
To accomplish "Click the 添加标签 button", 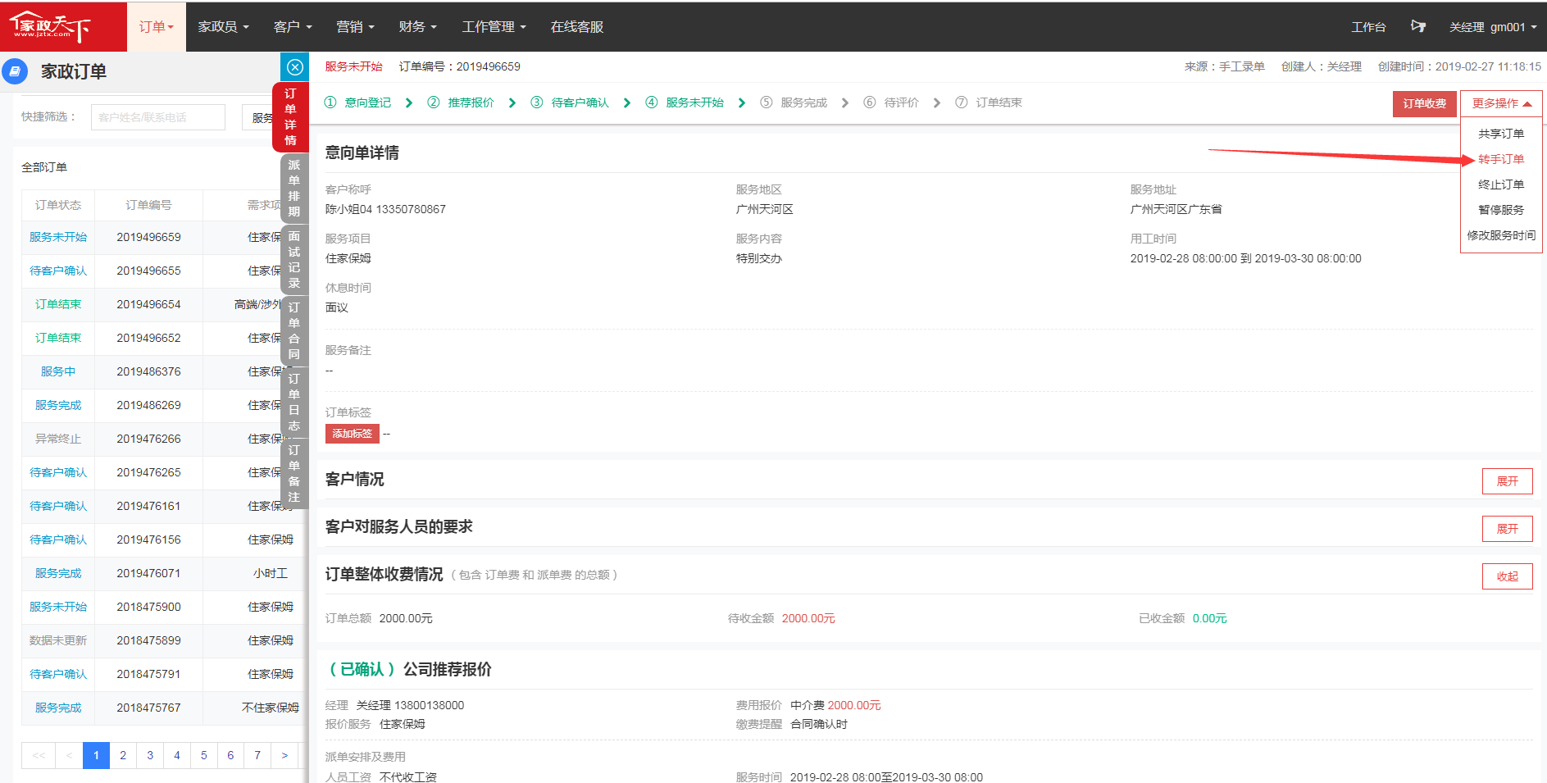I will pyautogui.click(x=352, y=434).
